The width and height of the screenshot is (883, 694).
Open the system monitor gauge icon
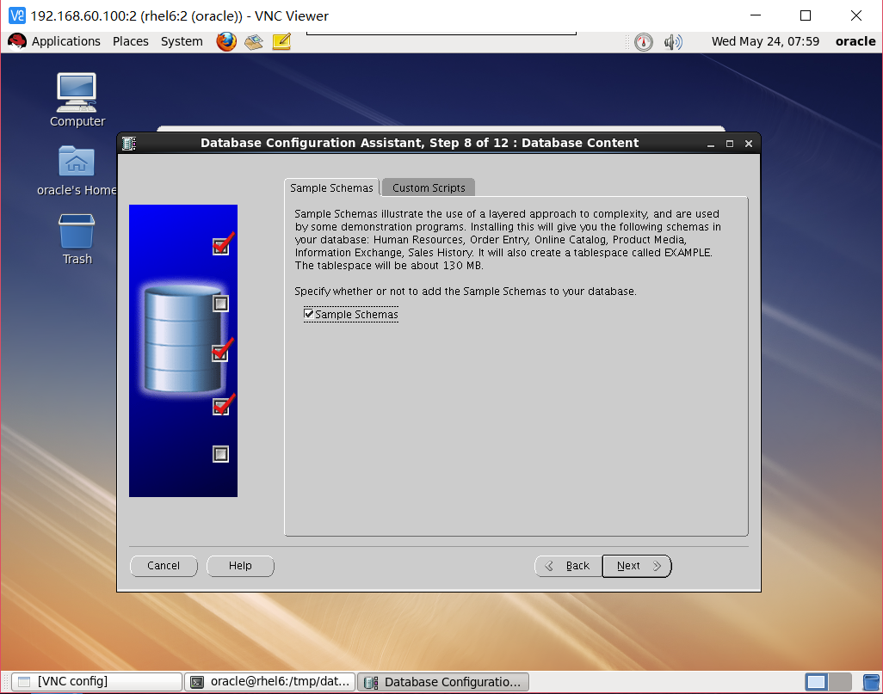(x=643, y=41)
